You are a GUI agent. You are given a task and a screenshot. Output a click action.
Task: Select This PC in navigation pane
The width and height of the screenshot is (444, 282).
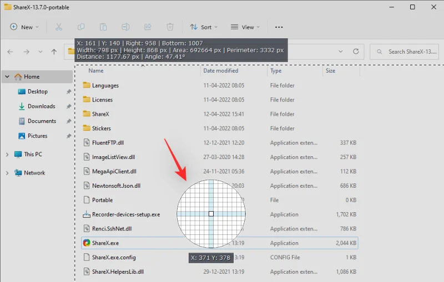pyautogui.click(x=33, y=154)
